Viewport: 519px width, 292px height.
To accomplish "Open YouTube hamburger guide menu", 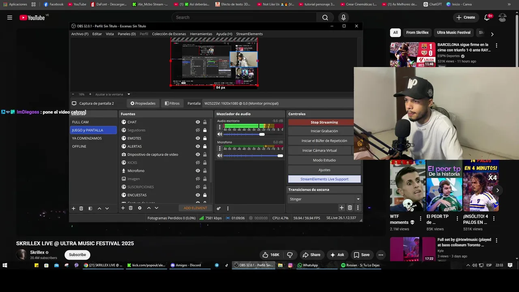I will (10, 17).
